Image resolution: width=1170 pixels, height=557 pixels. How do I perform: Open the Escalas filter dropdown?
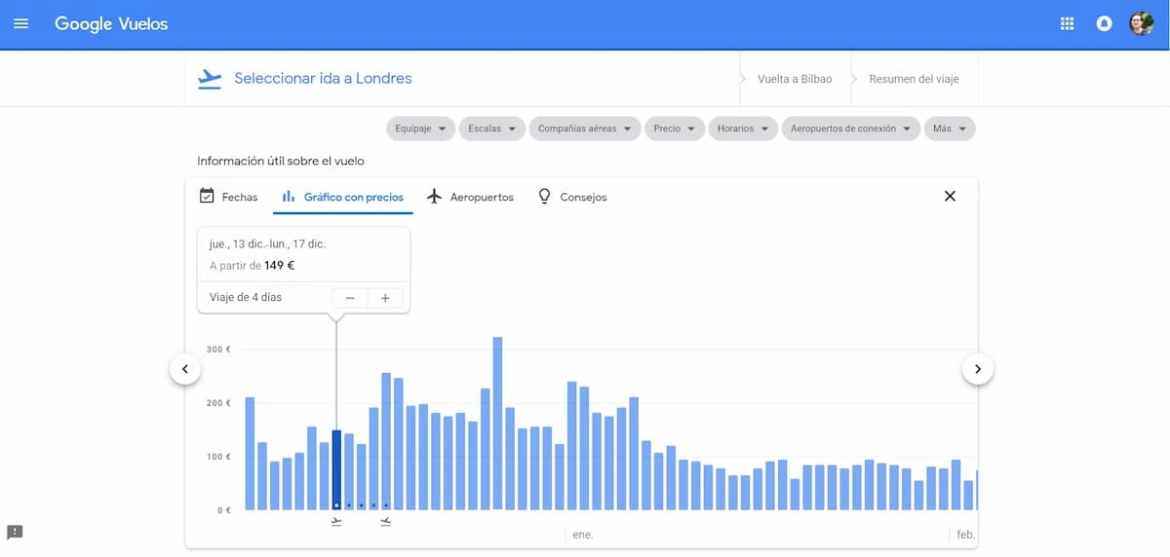coord(492,129)
